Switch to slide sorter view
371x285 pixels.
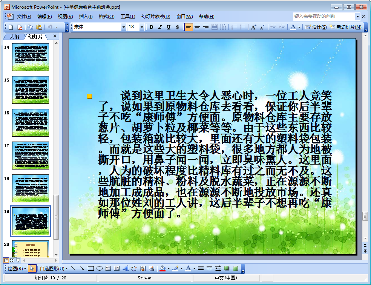pos(12,260)
